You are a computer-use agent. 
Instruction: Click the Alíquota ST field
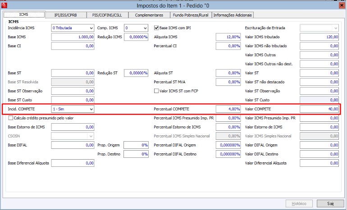click(x=228, y=73)
